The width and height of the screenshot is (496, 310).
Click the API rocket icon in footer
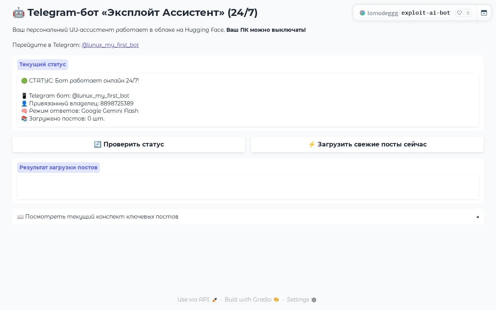215,300
